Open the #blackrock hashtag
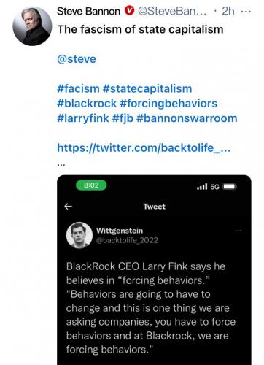The width and height of the screenshot is (264, 365). coord(87,104)
